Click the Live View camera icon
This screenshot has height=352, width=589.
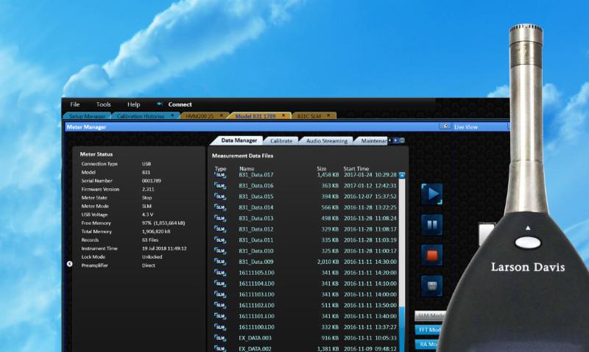click(x=445, y=126)
